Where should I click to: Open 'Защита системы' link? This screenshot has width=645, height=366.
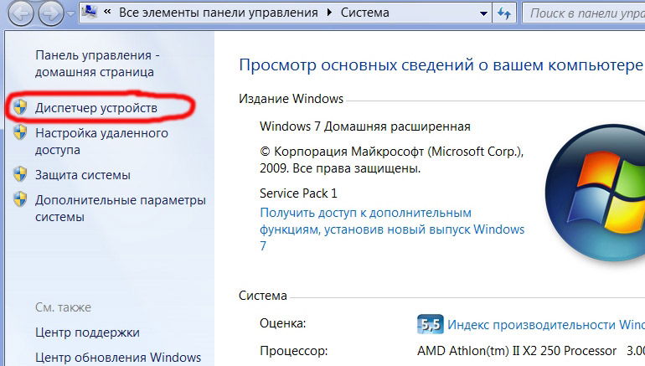pos(83,175)
